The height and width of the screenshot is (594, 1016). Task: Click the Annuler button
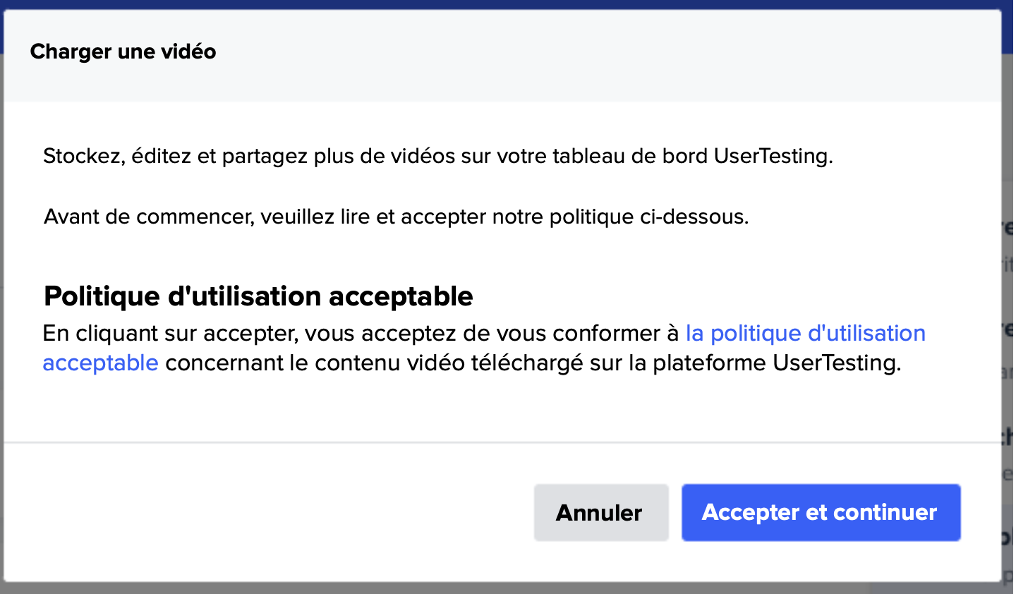coord(600,513)
